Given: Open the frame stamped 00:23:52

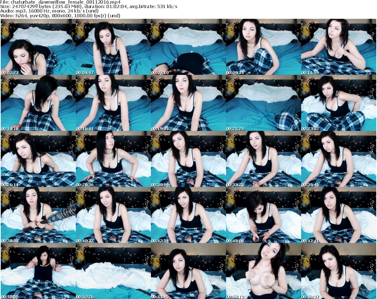Looking at the screenshot, I should pyautogui.click(x=339, y=103).
